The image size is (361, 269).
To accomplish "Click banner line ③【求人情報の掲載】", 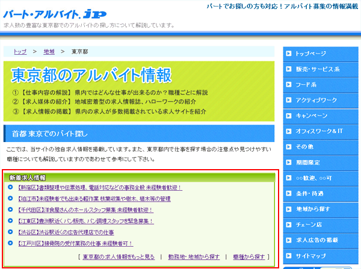I will [109, 111].
